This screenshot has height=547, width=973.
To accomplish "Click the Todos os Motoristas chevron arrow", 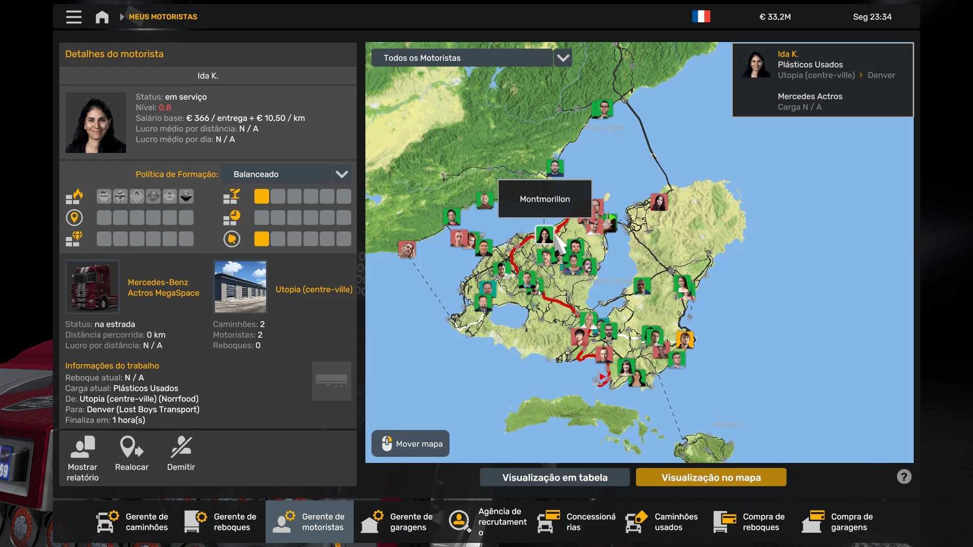I will click(563, 58).
